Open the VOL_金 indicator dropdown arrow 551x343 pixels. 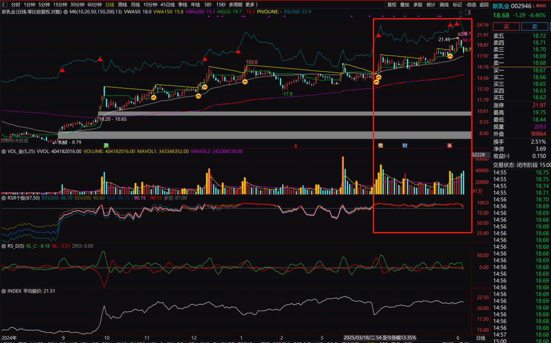point(4,151)
